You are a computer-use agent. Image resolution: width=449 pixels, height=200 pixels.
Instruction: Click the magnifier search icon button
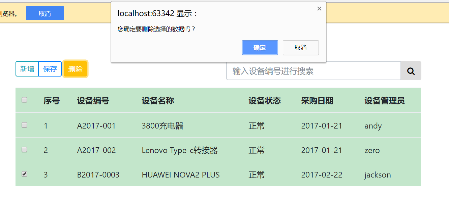click(x=411, y=71)
